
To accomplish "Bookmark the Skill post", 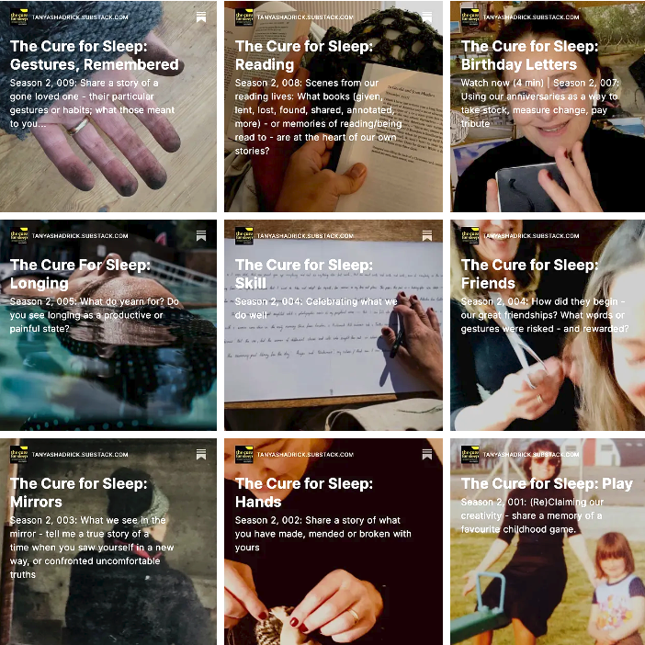I will tap(427, 236).
